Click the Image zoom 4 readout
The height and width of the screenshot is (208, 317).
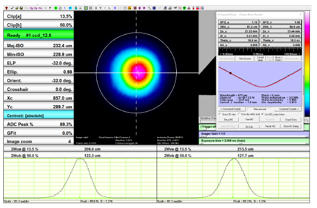pyautogui.click(x=39, y=141)
